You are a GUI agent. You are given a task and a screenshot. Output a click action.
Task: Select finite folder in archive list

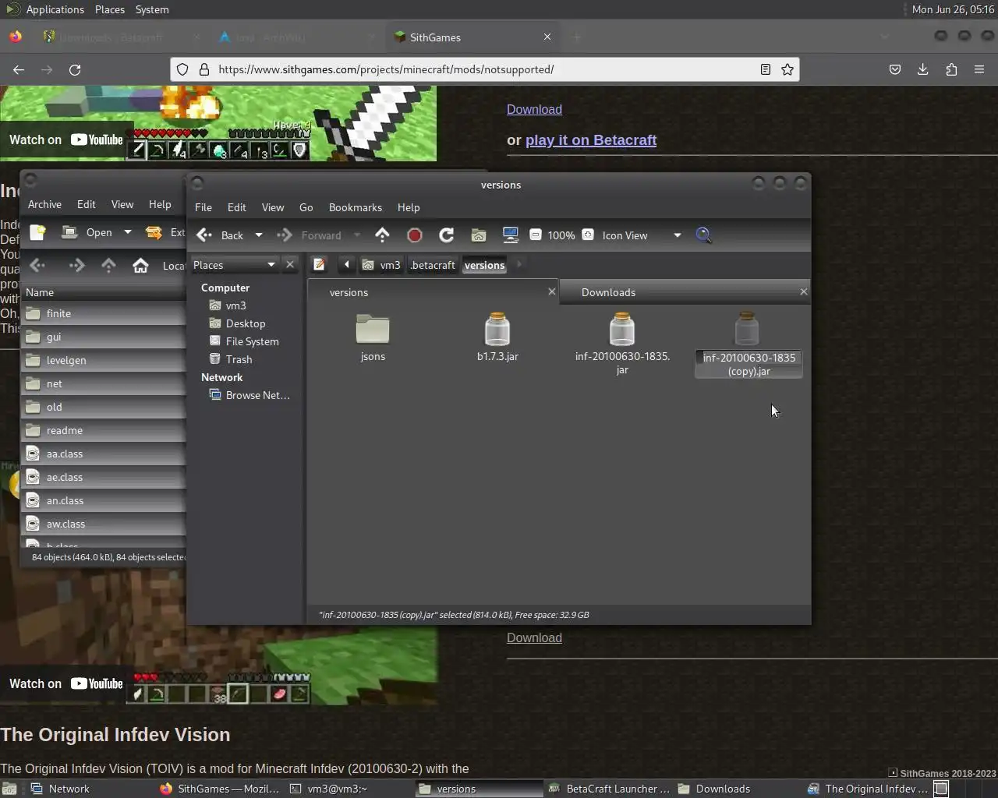tap(104, 313)
